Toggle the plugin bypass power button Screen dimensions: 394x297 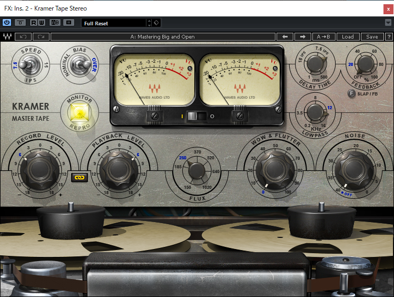[x=7, y=23]
